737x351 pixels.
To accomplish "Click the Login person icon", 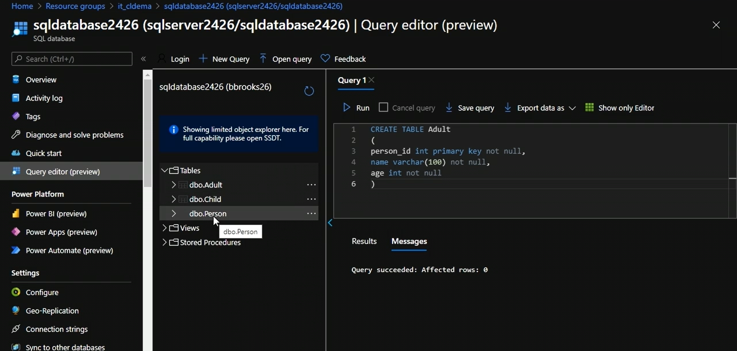I will pos(162,59).
